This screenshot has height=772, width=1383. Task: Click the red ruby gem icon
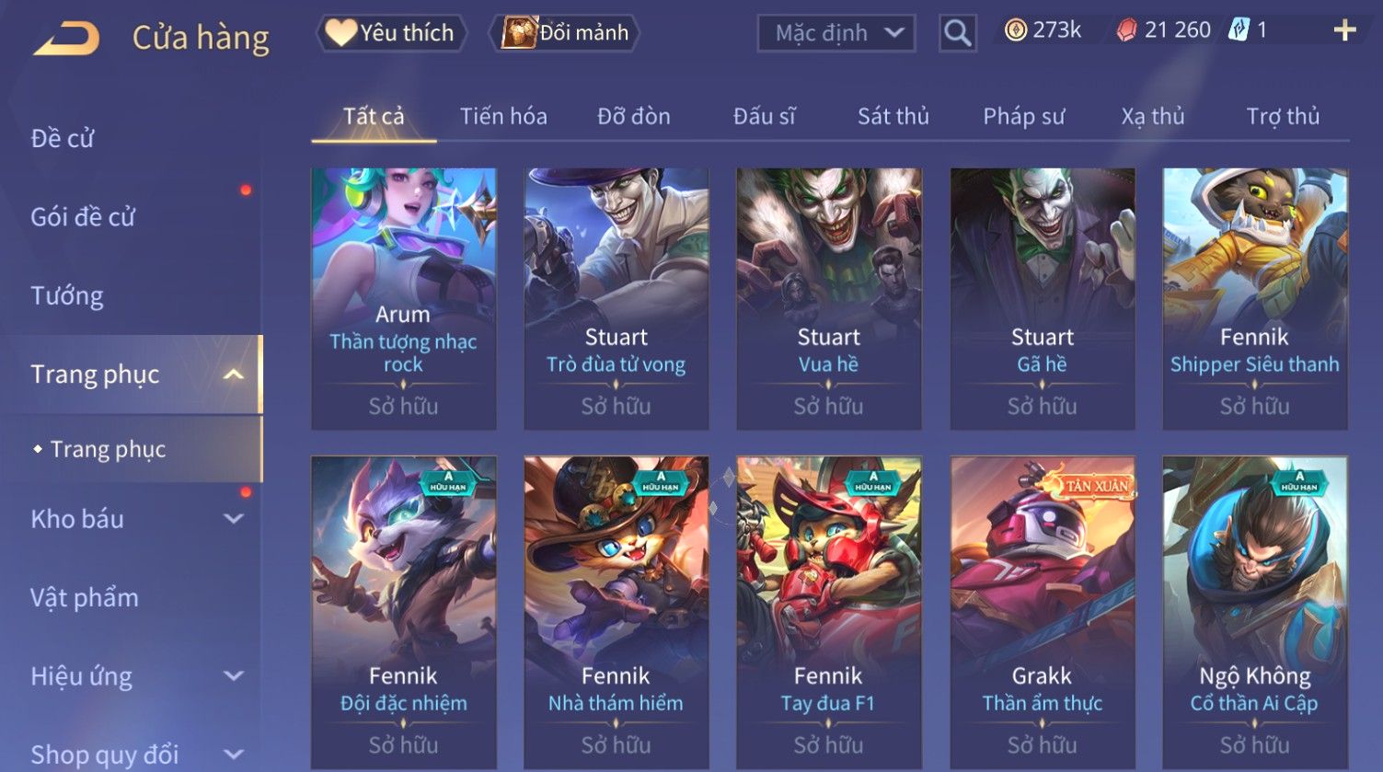click(x=1126, y=30)
